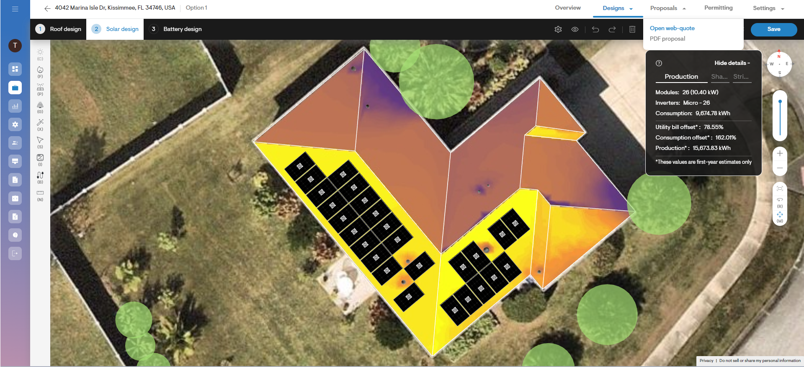Open the bar chart analytics sidebar icon

tap(15, 106)
